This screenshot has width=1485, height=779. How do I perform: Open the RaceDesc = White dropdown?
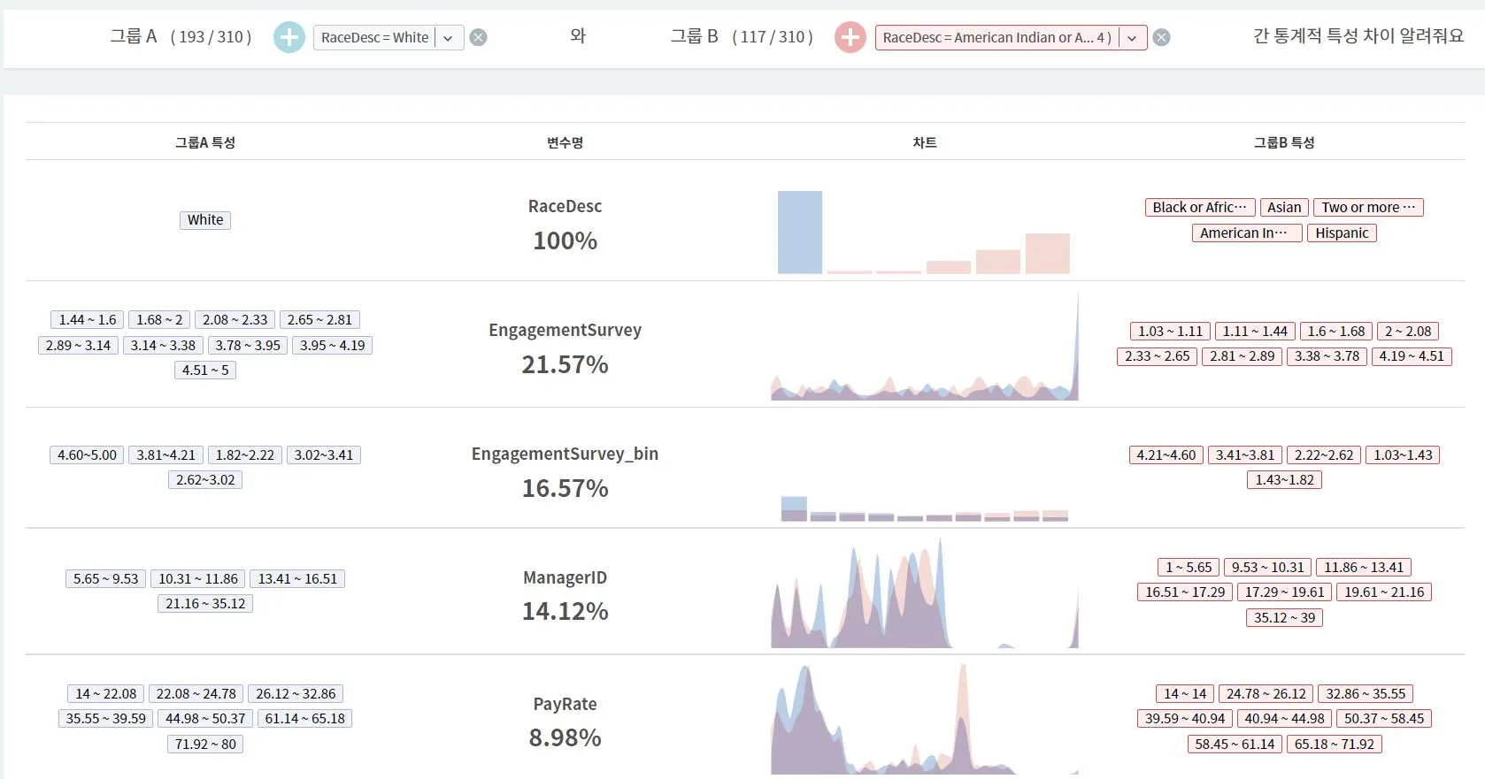[x=449, y=37]
